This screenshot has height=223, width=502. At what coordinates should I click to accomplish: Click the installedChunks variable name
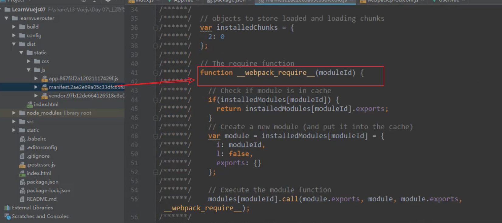pyautogui.click(x=247, y=28)
